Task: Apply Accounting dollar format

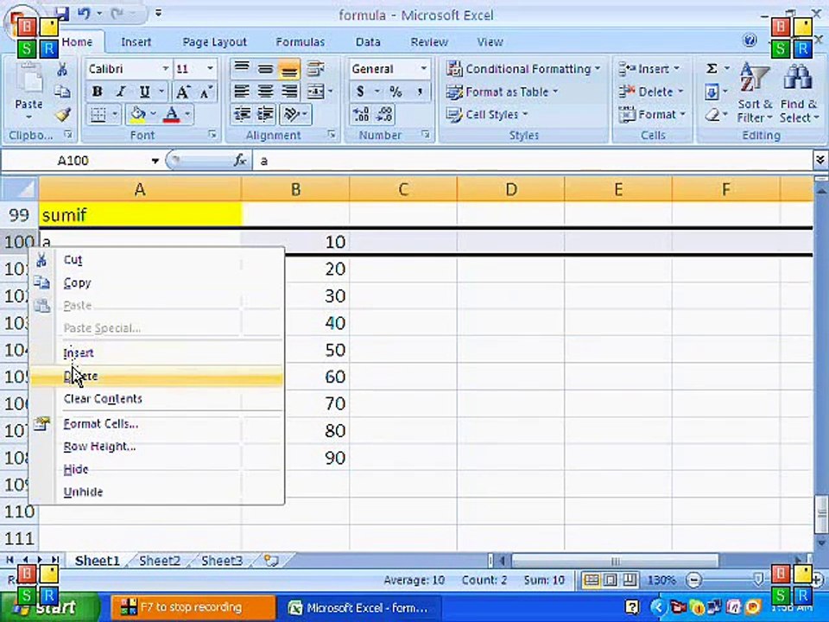Action: coord(360,92)
